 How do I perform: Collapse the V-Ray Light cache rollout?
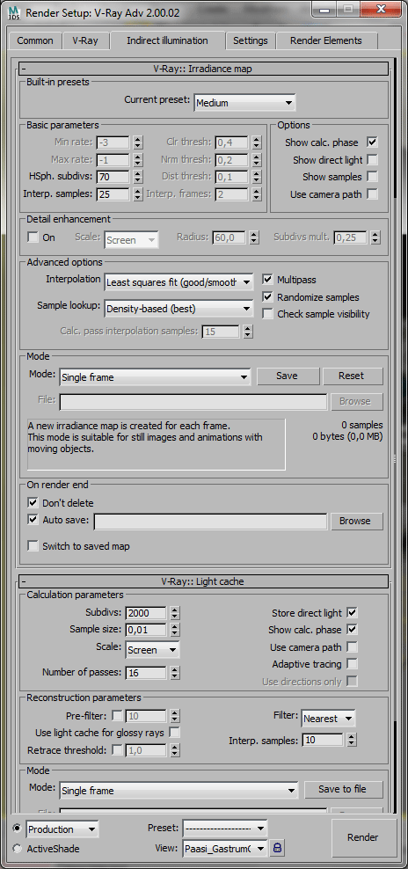(x=203, y=581)
